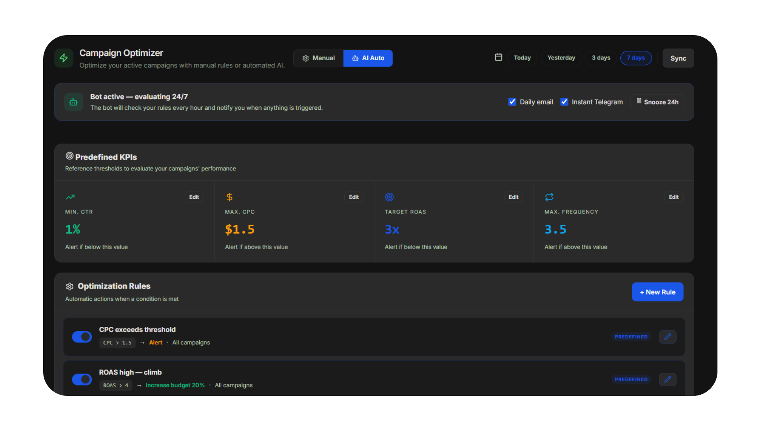Edit the Max. CPC KPI
The image size is (767, 431).
[354, 197]
